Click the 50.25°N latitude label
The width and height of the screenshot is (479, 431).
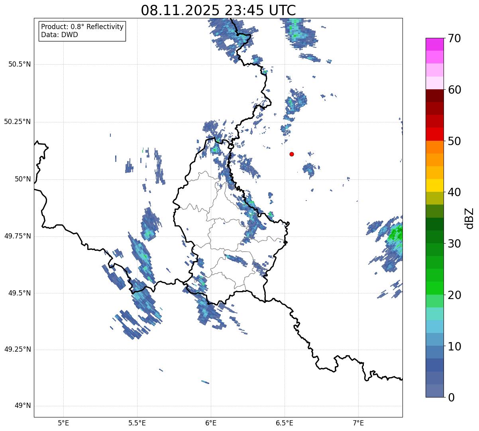[17, 122]
